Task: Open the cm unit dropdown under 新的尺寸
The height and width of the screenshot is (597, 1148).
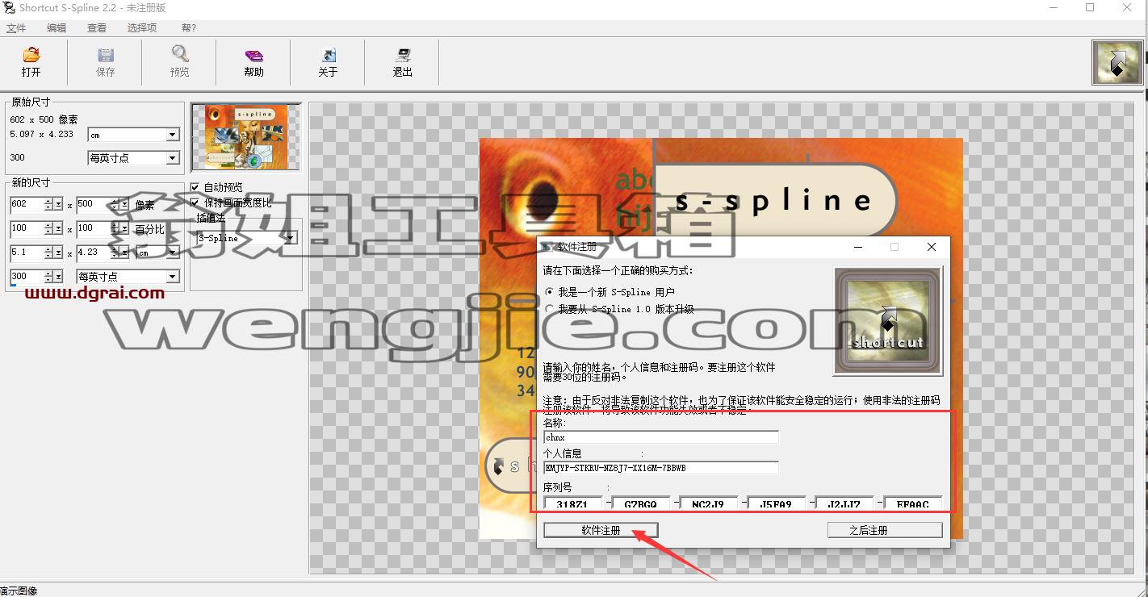Action: [173, 253]
